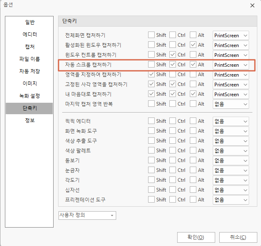Check Shift for 색상 추출 도구

point(151,140)
